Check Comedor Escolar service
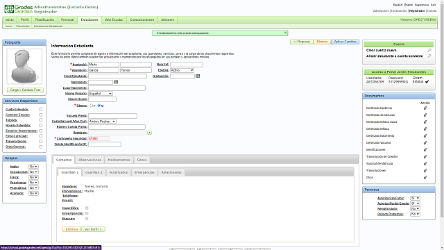Screen dimensions: 444x250 coord(40,115)
